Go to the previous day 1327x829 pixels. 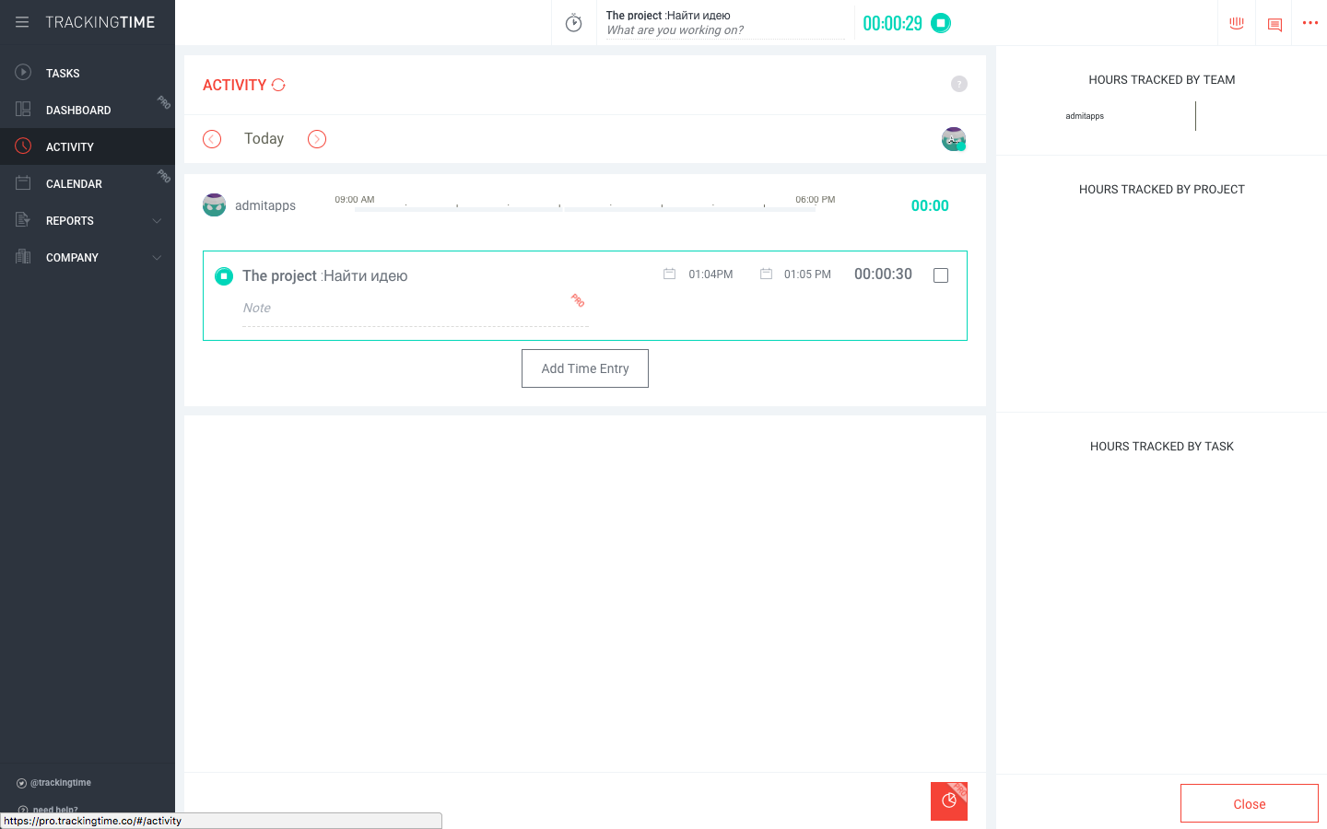click(212, 139)
